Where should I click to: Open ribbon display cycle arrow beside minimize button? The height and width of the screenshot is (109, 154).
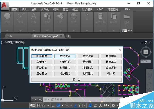[129, 9]
